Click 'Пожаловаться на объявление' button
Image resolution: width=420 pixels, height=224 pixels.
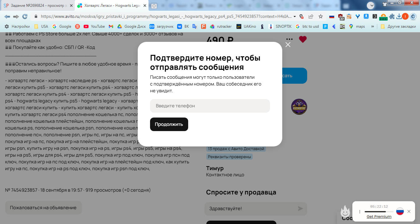43,208
